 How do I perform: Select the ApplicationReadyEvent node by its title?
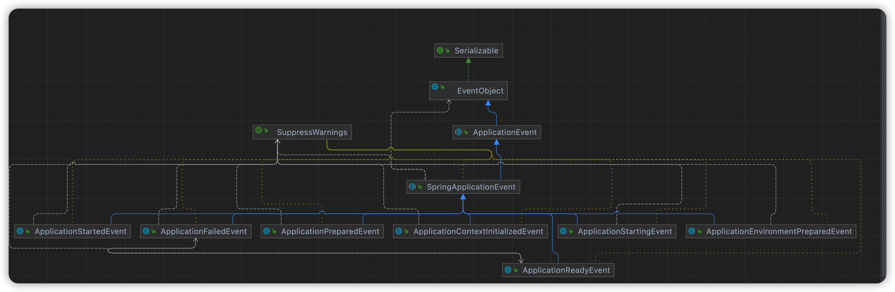tap(566, 270)
